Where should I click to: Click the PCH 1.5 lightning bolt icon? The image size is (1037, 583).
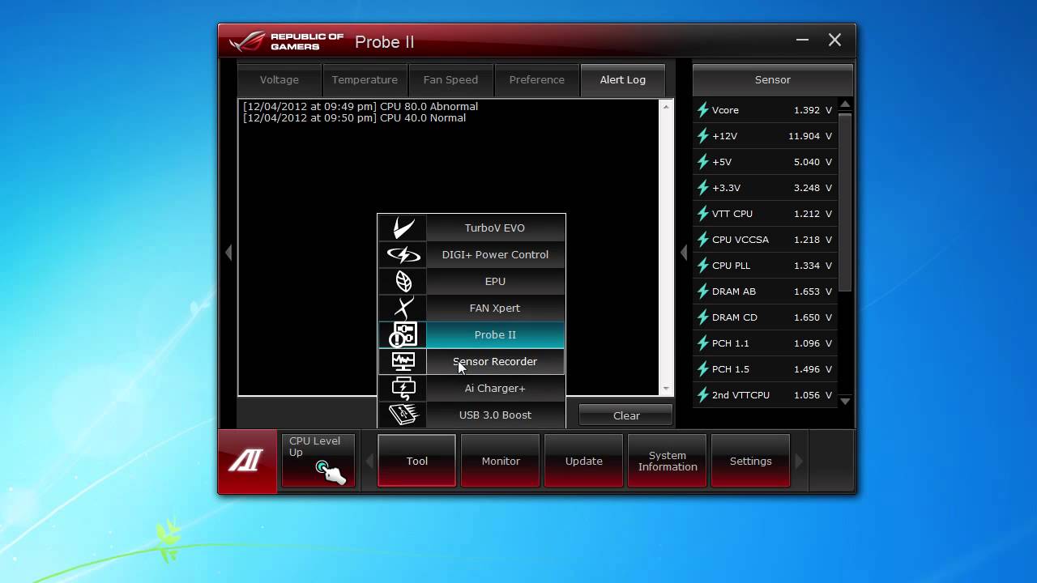click(x=702, y=369)
